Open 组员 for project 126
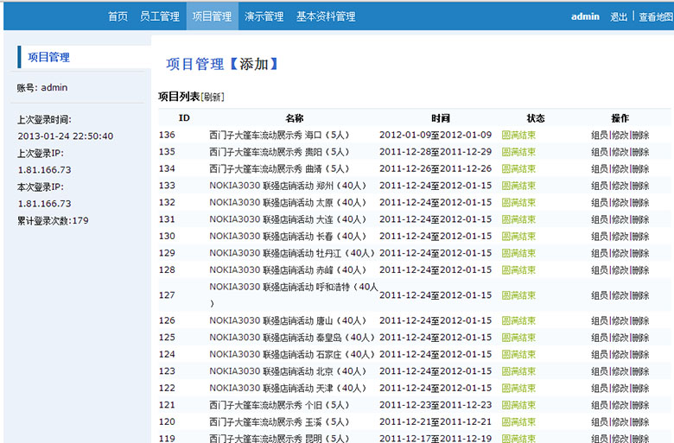Screen dimensions: 674x443 (x=600, y=320)
